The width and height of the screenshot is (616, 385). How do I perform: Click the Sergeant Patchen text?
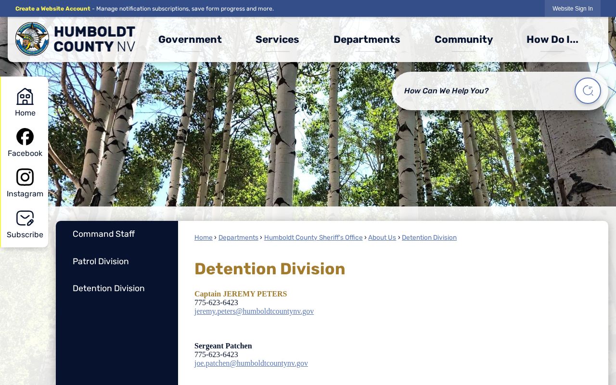pos(223,346)
